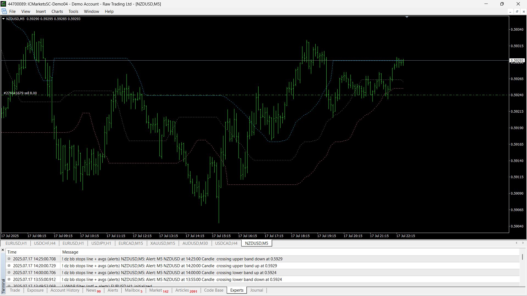This screenshot has height=296, width=527.
Task: Restore the inner chart window
Action: (x=517, y=12)
